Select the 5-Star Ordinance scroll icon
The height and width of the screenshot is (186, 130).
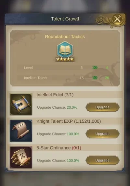21,157
